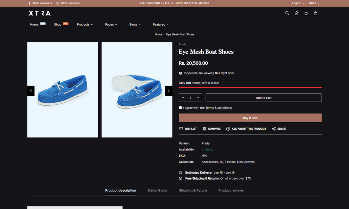The width and height of the screenshot is (349, 209).
Task: Switch to Product reviews tab
Action: click(231, 191)
